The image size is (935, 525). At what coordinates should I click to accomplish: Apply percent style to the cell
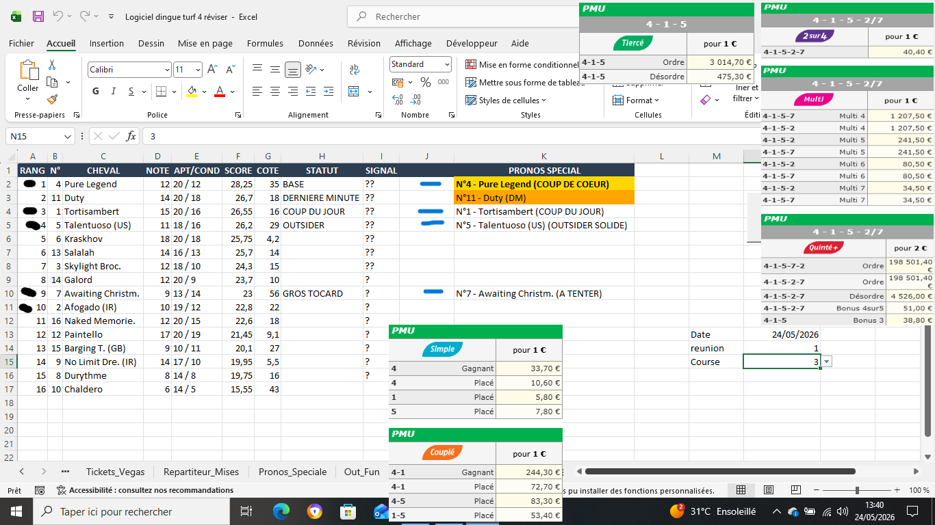point(426,83)
